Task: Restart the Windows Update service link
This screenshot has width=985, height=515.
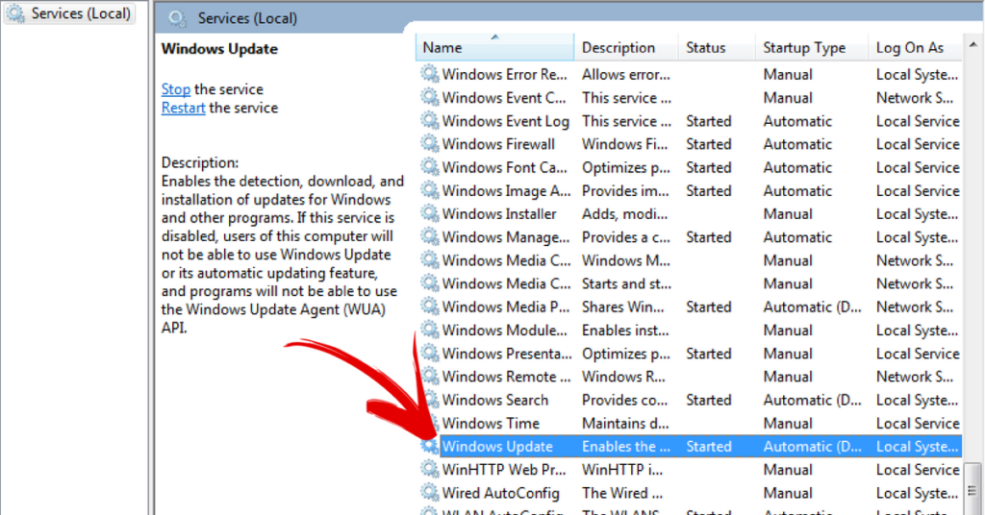Action: [x=184, y=108]
